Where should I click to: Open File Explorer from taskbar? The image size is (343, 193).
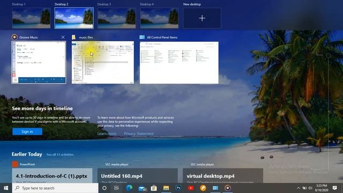[x=166, y=188]
